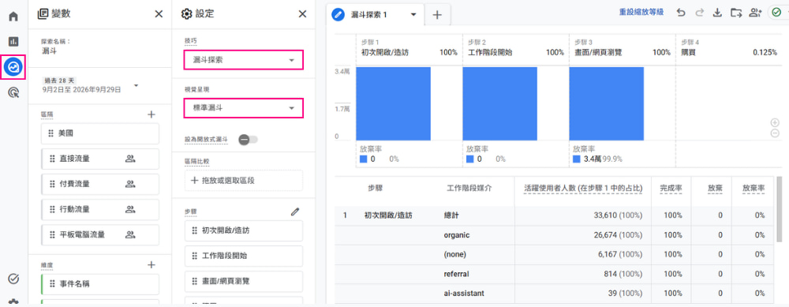Open the date range dropdown arrow

tap(136, 85)
